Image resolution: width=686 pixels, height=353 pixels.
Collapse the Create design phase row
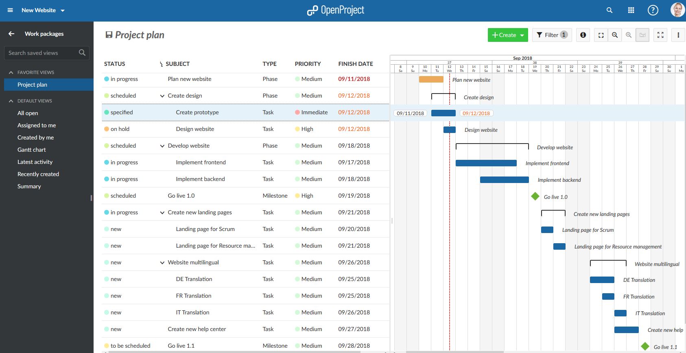pyautogui.click(x=162, y=96)
